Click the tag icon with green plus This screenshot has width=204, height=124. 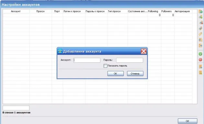200,17
